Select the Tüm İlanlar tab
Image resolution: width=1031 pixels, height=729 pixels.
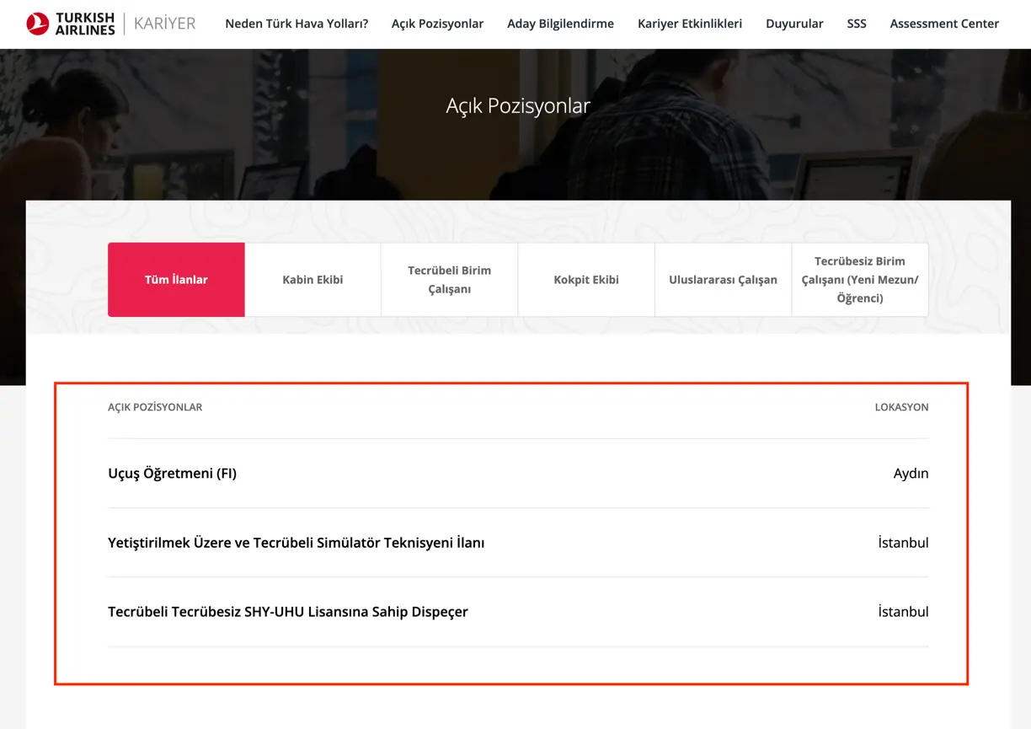point(176,280)
